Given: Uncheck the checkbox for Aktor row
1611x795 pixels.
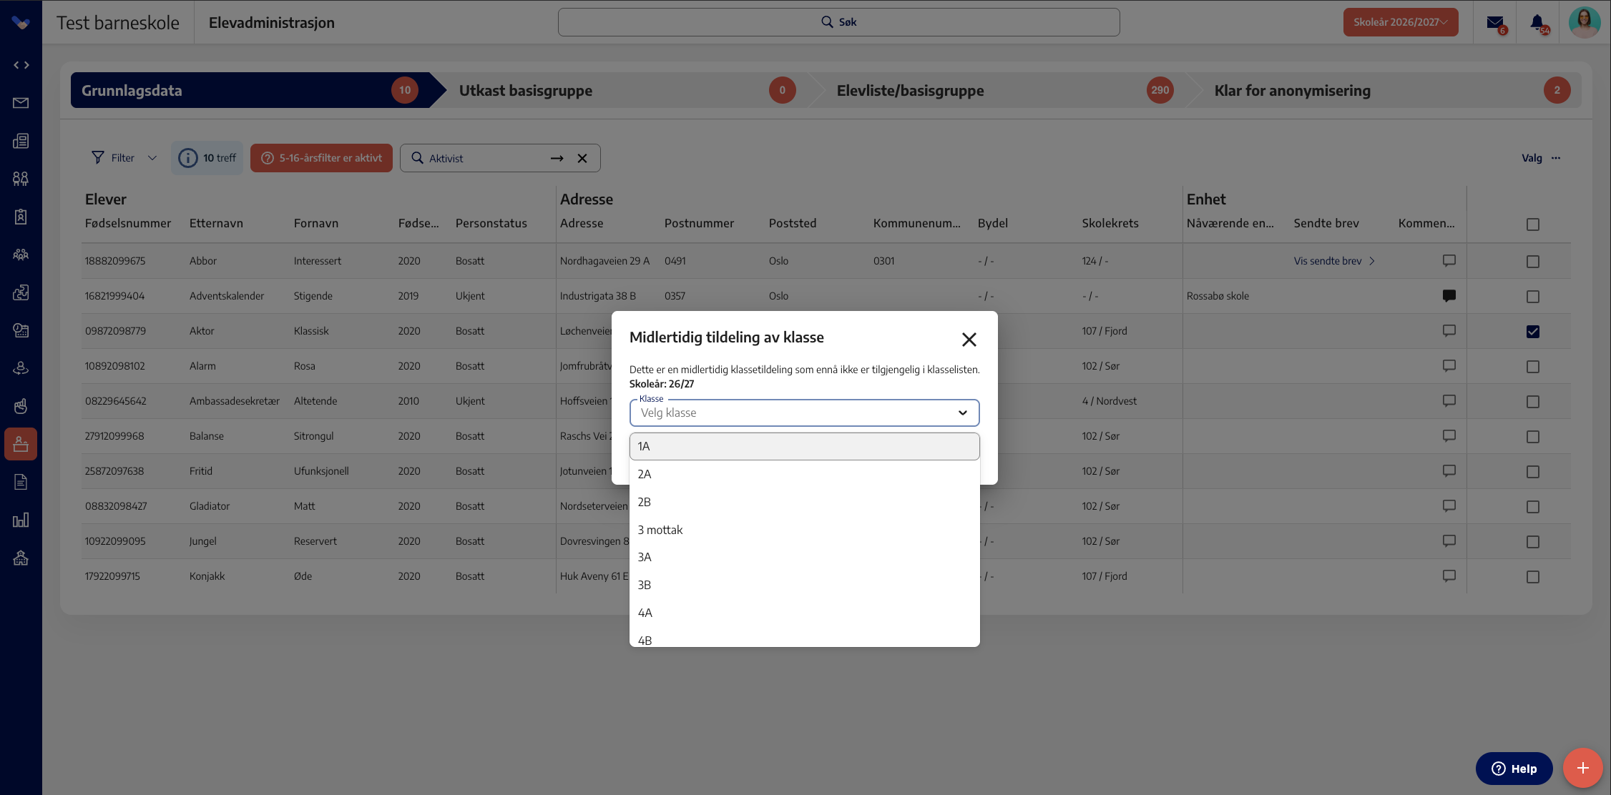Looking at the screenshot, I should tap(1533, 332).
